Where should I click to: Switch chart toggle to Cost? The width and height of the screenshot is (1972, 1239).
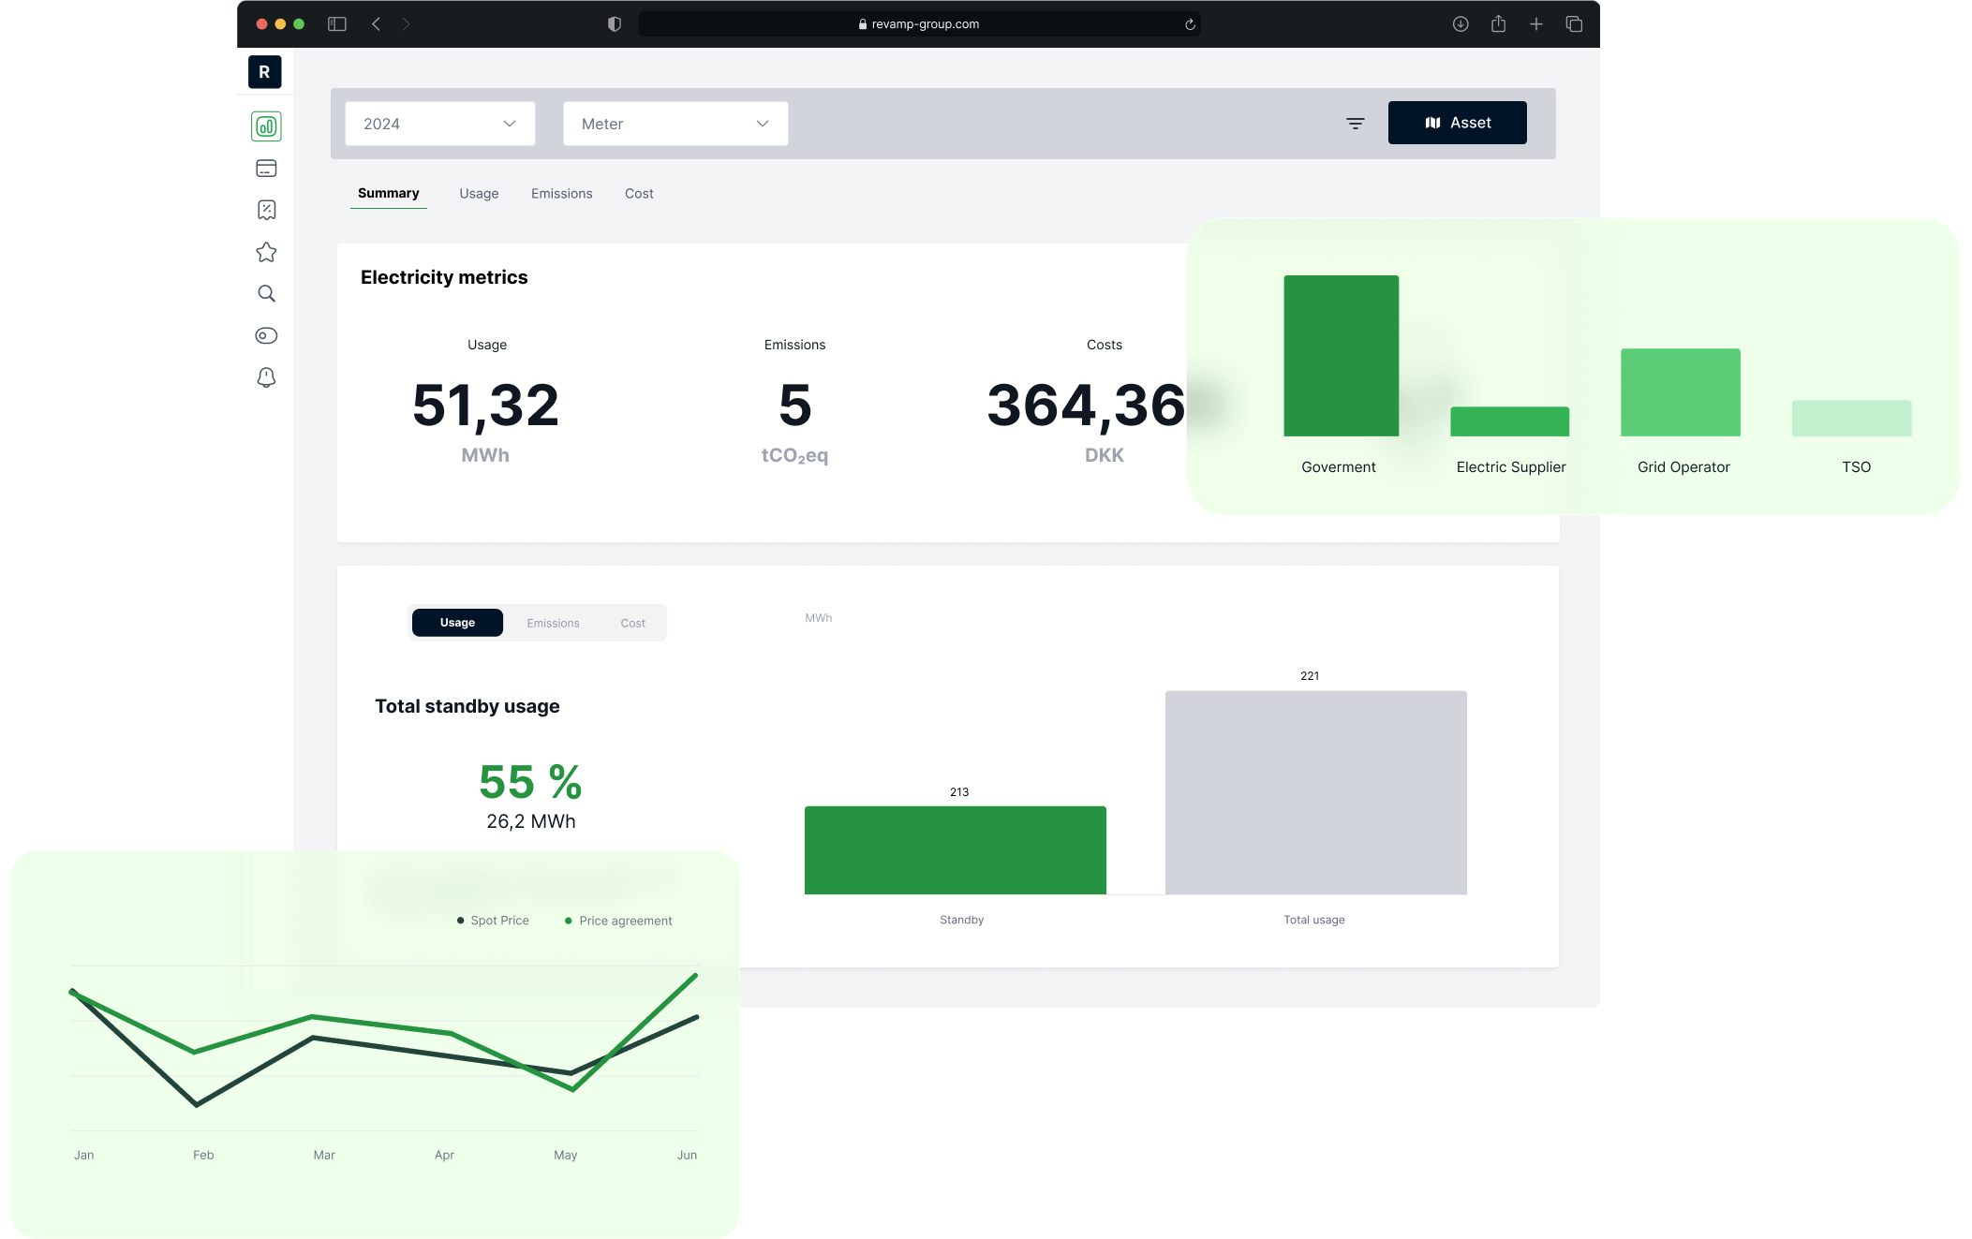click(x=632, y=623)
